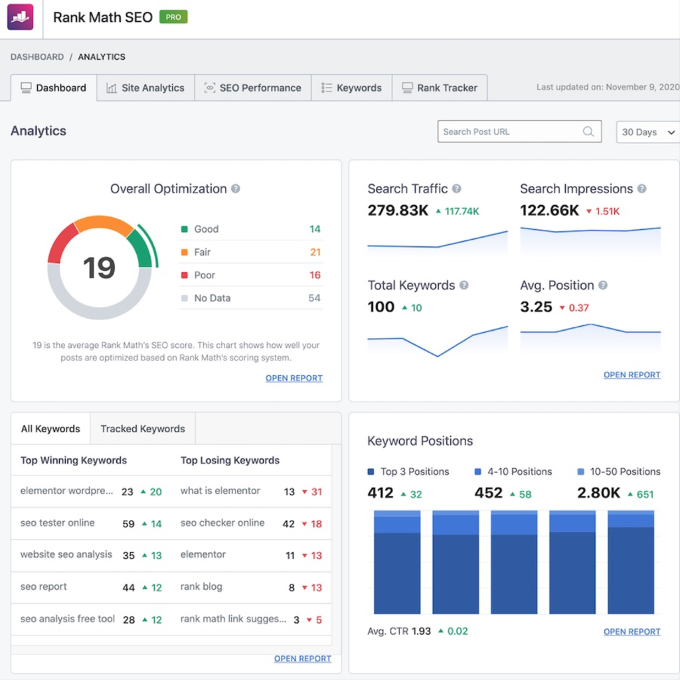Click Top 3 Positions legend marker
The height and width of the screenshot is (680, 680).
click(371, 471)
